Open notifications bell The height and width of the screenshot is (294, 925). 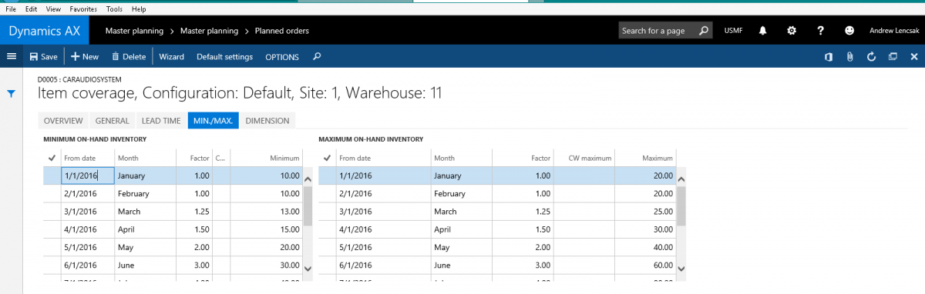[x=762, y=31]
